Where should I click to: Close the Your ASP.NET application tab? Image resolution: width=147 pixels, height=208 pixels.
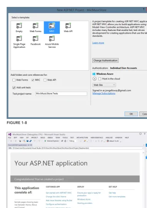(x=31, y=145)
